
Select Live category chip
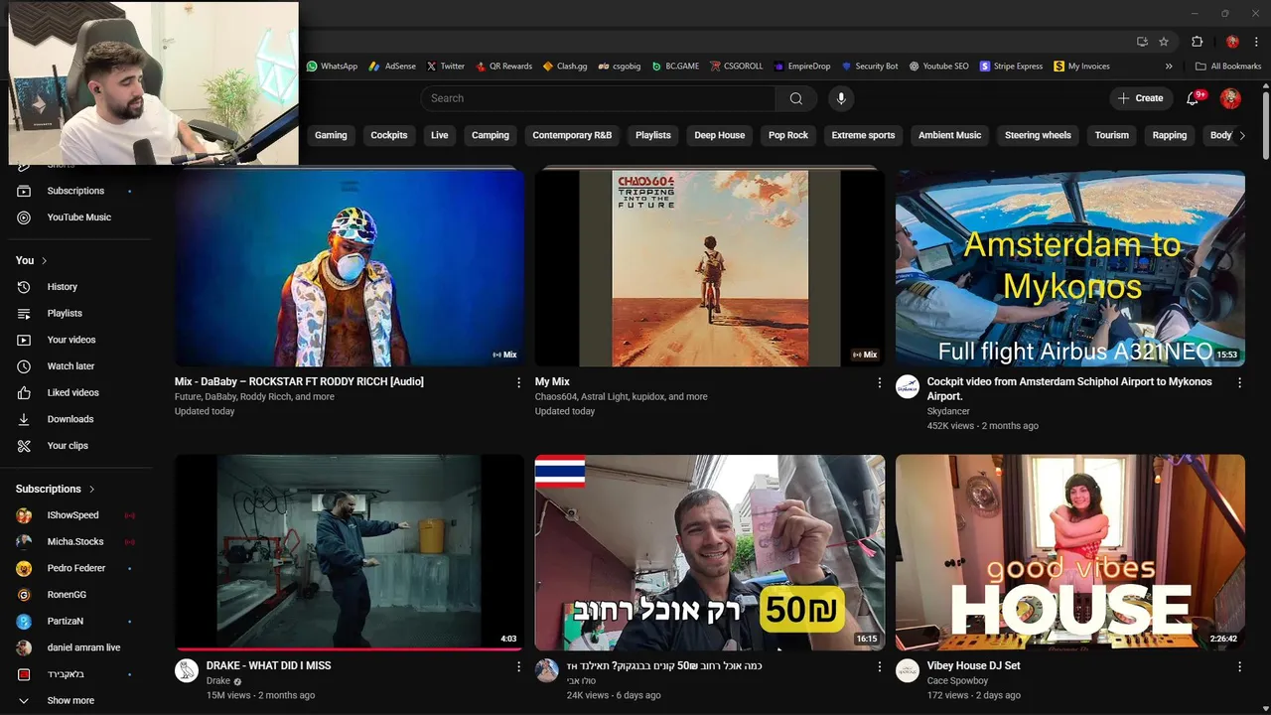click(440, 135)
